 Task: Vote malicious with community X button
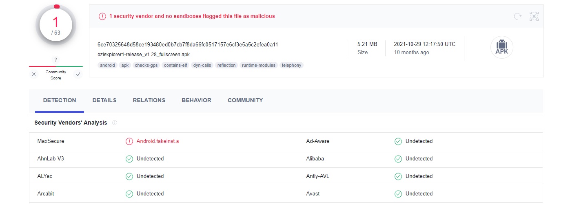click(34, 74)
